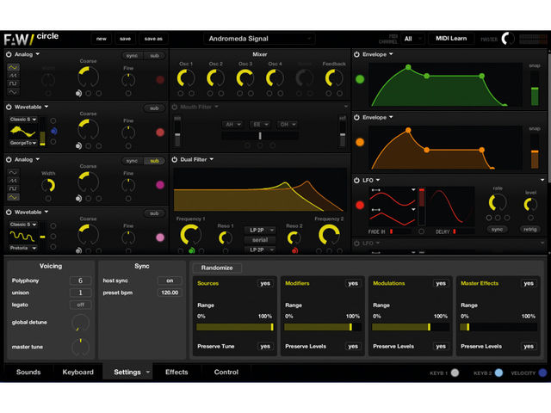Viewport: 551px width, 413px height.
Task: Click the global detune knob
Action: (x=80, y=323)
